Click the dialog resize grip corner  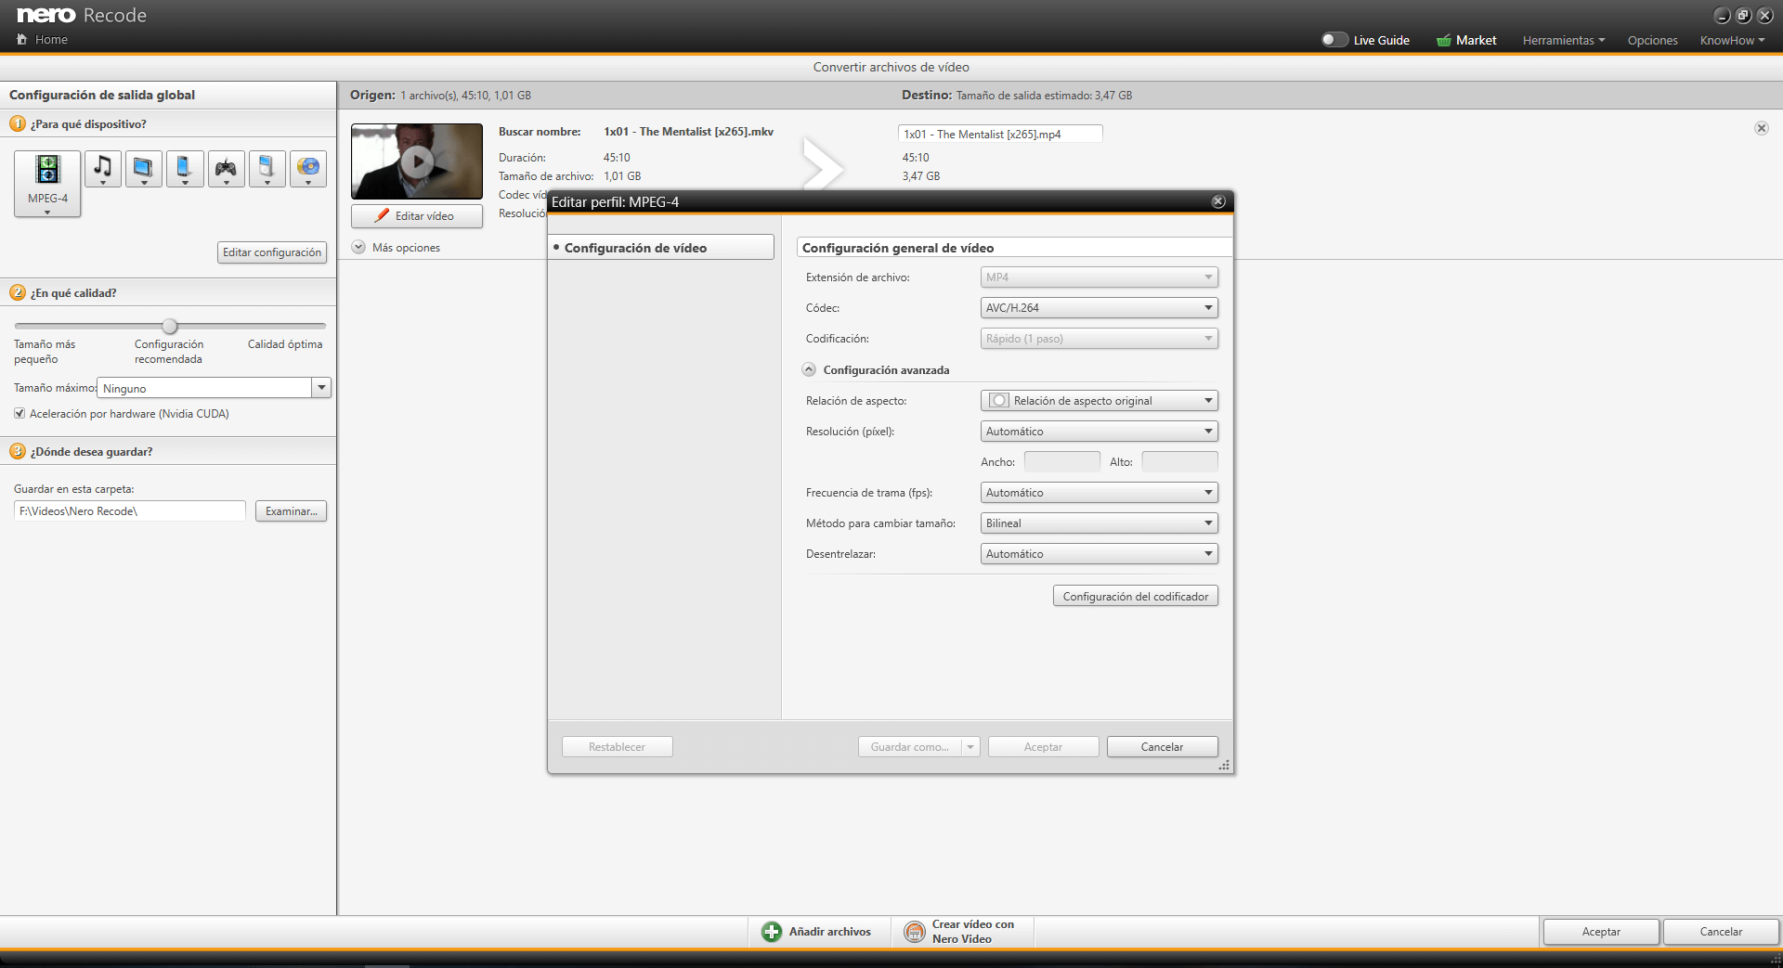pyautogui.click(x=1225, y=766)
